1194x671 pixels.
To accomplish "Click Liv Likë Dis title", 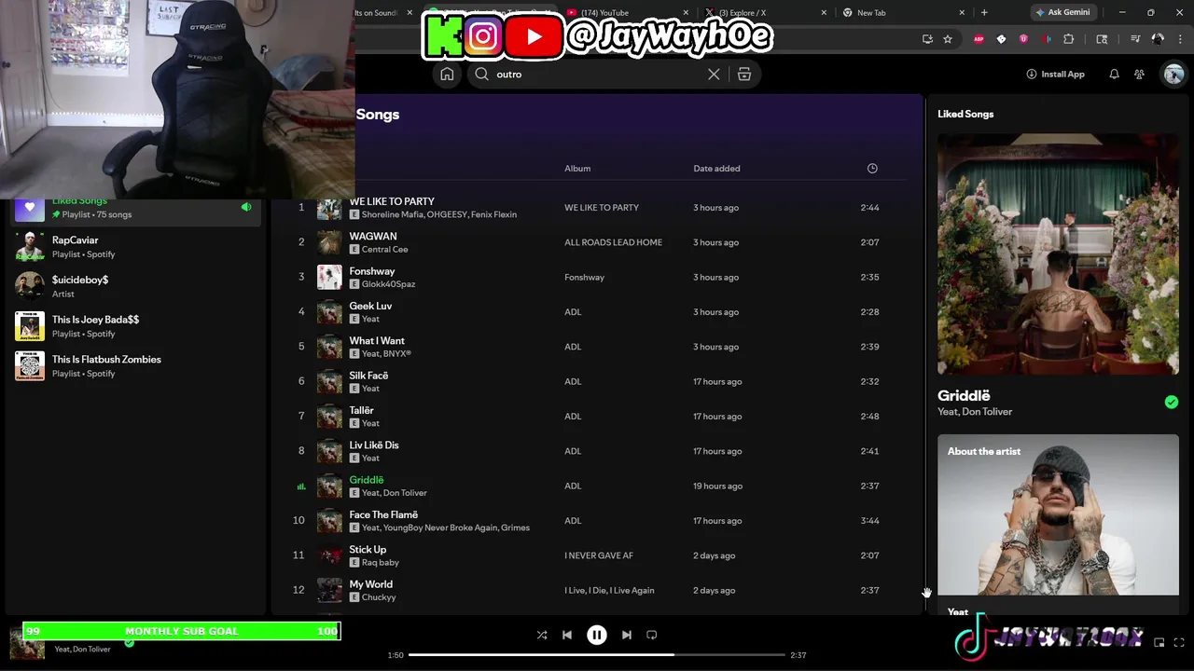I will pyautogui.click(x=374, y=445).
